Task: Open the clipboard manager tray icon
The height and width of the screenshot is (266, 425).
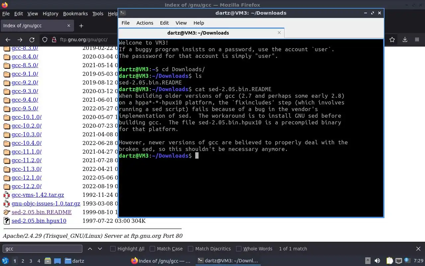Action: pyautogui.click(x=389, y=261)
